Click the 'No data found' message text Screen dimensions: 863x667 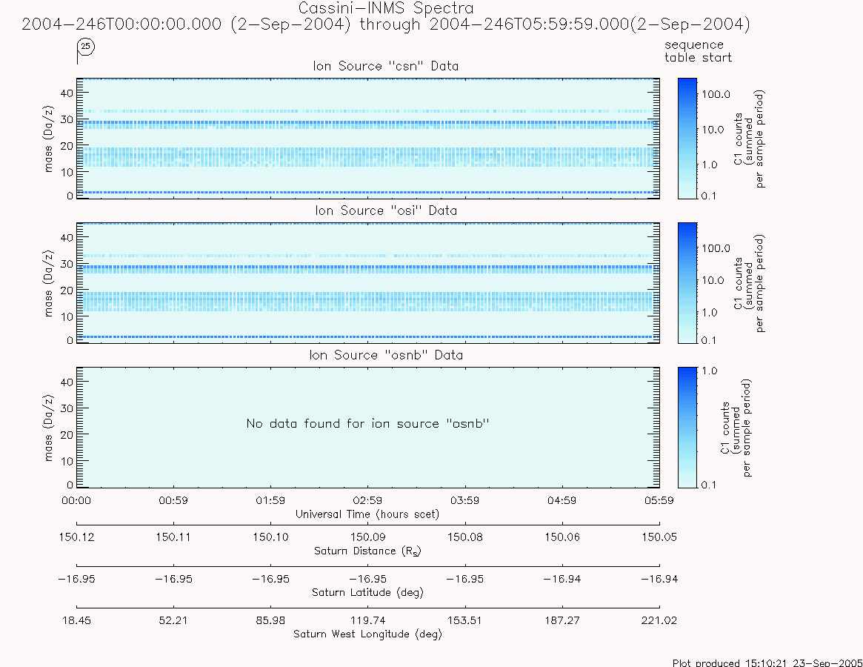(x=367, y=424)
